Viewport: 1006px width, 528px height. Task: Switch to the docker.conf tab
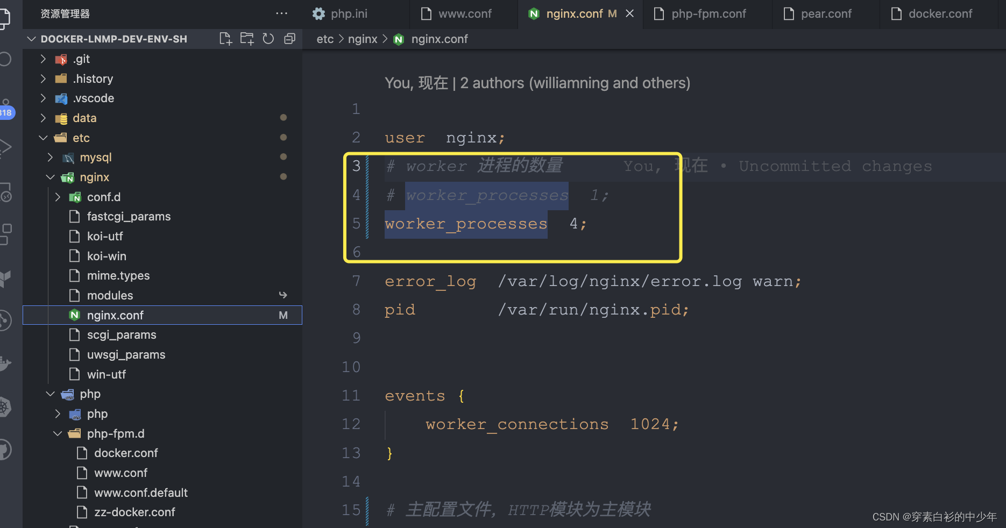[x=939, y=14]
